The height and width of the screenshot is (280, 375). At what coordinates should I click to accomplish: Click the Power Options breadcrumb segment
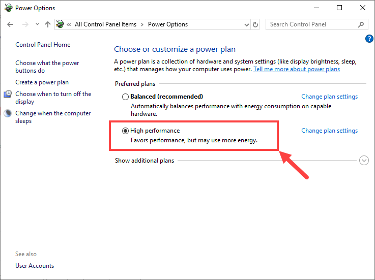click(x=168, y=24)
